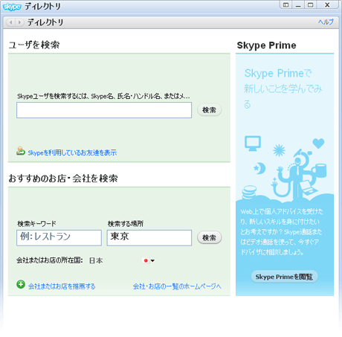The height and width of the screenshot is (337, 342).
Task: Open 会社・お店の一覧のホームページへ link
Action: click(x=177, y=286)
